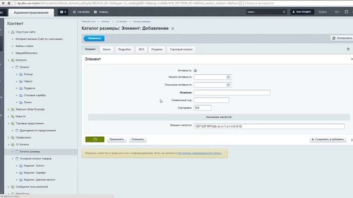
Task: Click Выйти to log out
Action: 322,12
